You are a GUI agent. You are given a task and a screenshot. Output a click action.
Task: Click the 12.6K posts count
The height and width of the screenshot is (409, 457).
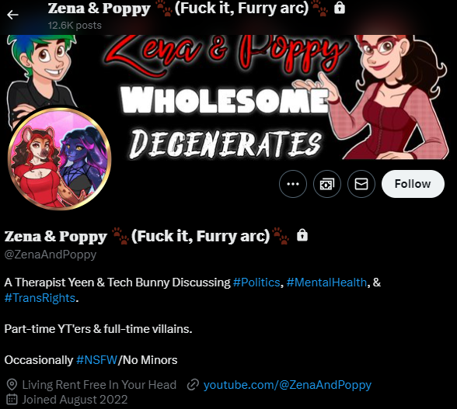click(75, 26)
